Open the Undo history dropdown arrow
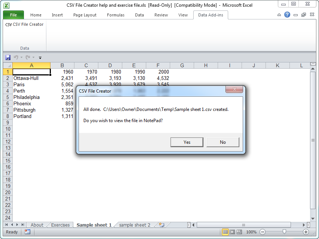 click(x=21, y=58)
